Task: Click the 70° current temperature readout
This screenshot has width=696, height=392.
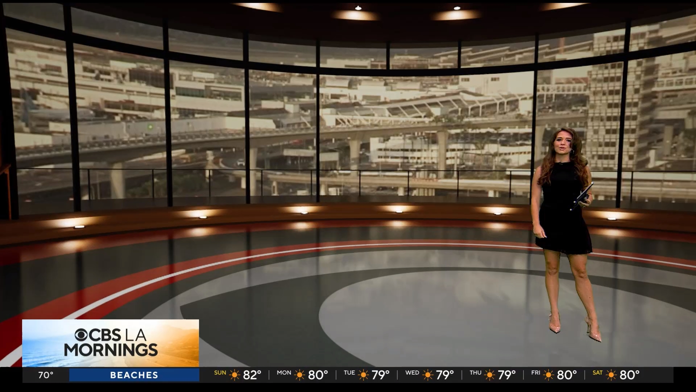Action: [46, 375]
